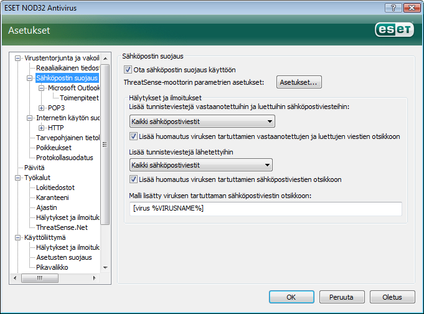Cancel with the Peruuta button

tap(342, 297)
